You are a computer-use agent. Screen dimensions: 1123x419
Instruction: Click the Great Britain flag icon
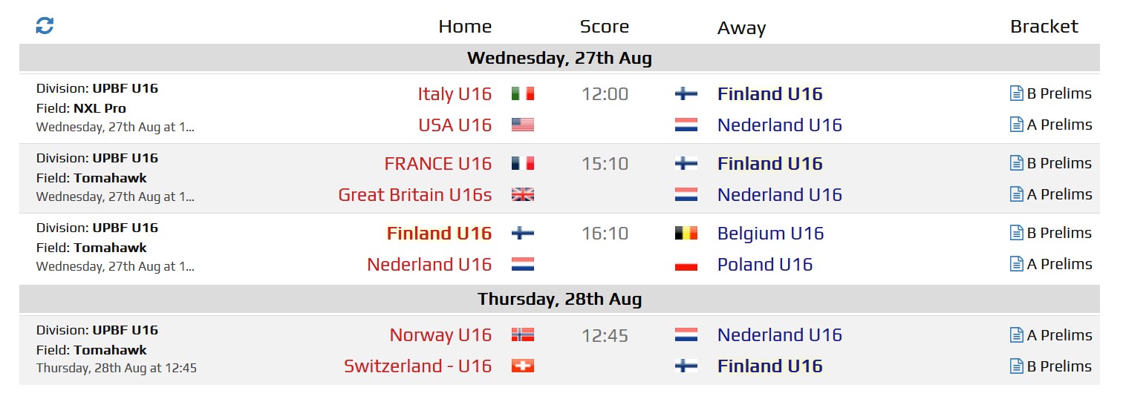[x=523, y=194]
